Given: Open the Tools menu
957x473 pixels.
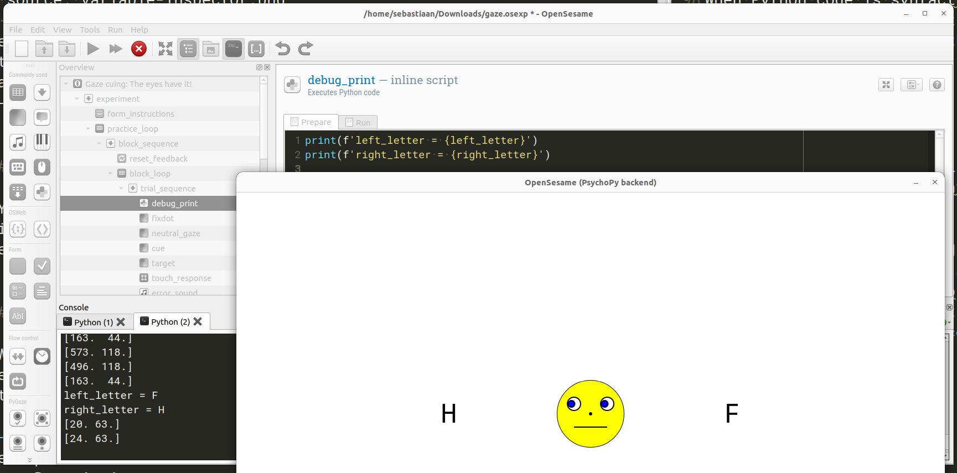Looking at the screenshot, I should [x=90, y=30].
